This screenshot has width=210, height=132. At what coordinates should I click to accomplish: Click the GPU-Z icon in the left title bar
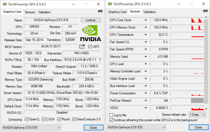[x=5, y=4]
